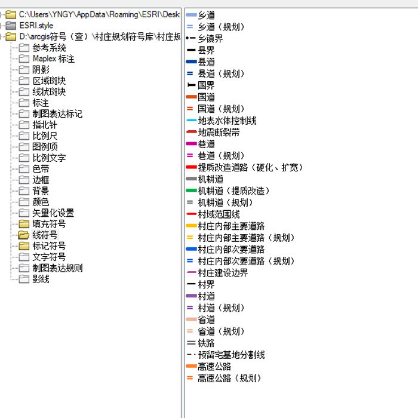This screenshot has height=418, width=418.
Task: Select the 影线 tree entry
Action: click(x=41, y=279)
